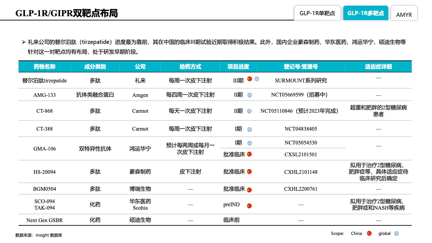Click the 项目进度 column header
This screenshot has width=432, height=243.
click(x=238, y=67)
